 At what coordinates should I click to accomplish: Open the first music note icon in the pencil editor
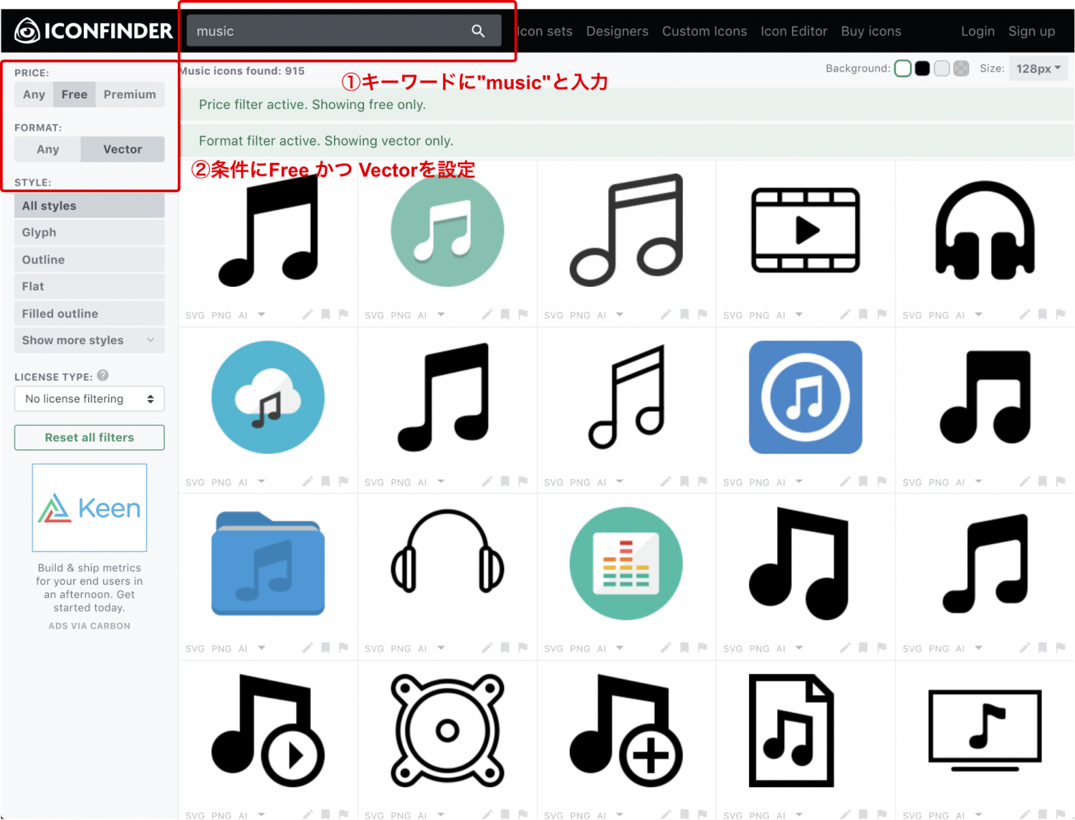(307, 314)
